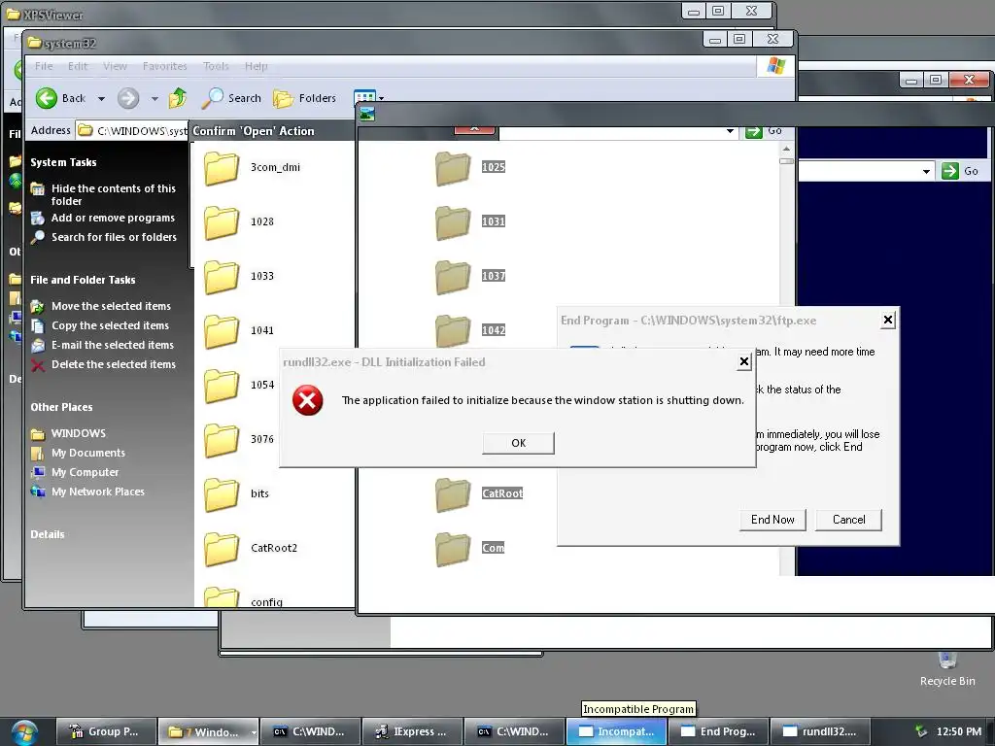Select the bits folder icon

coord(222,494)
